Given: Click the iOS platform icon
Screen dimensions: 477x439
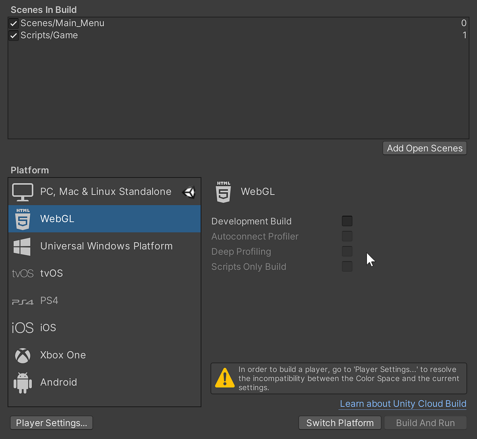Looking at the screenshot, I should (22, 327).
